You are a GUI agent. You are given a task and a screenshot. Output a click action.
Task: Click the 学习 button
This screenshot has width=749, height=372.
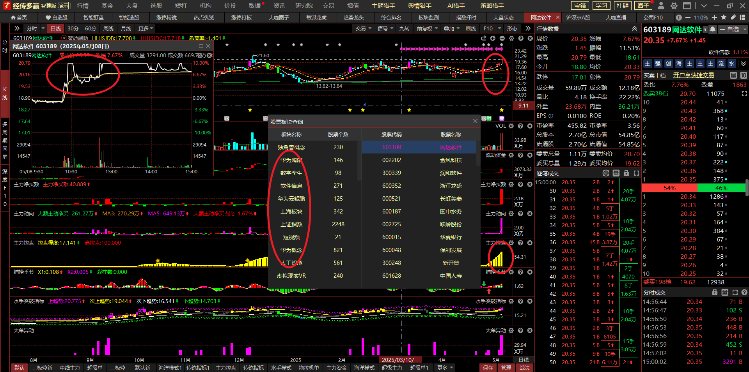pyautogui.click(x=601, y=5)
